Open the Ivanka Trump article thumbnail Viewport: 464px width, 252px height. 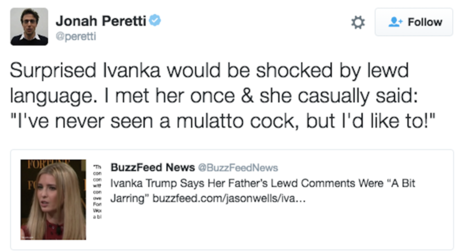coord(53,200)
